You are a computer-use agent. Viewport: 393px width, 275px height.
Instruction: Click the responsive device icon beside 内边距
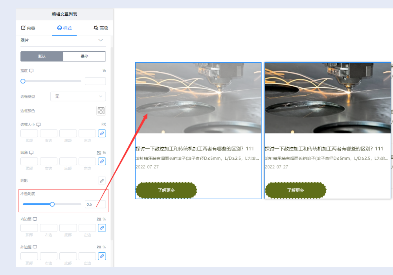point(35,219)
